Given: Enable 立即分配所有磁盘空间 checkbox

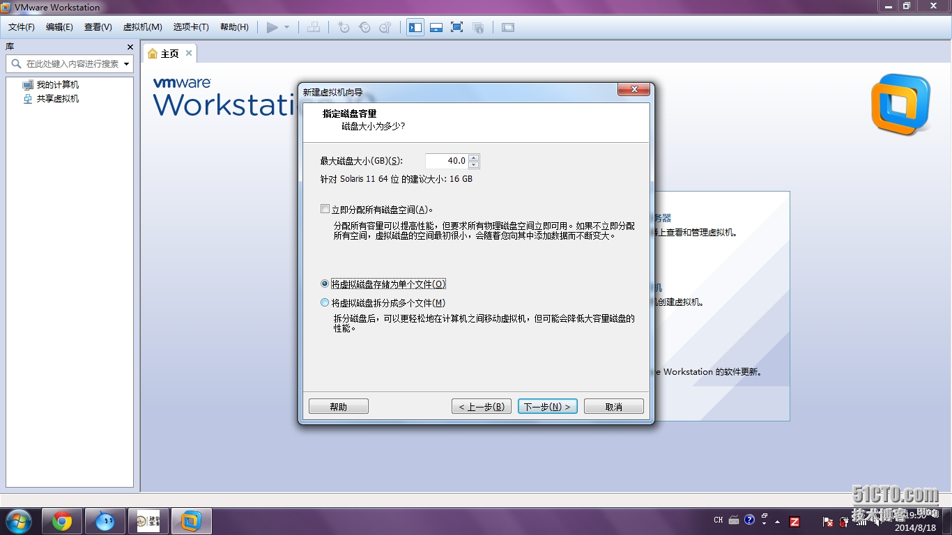Looking at the screenshot, I should click(325, 209).
